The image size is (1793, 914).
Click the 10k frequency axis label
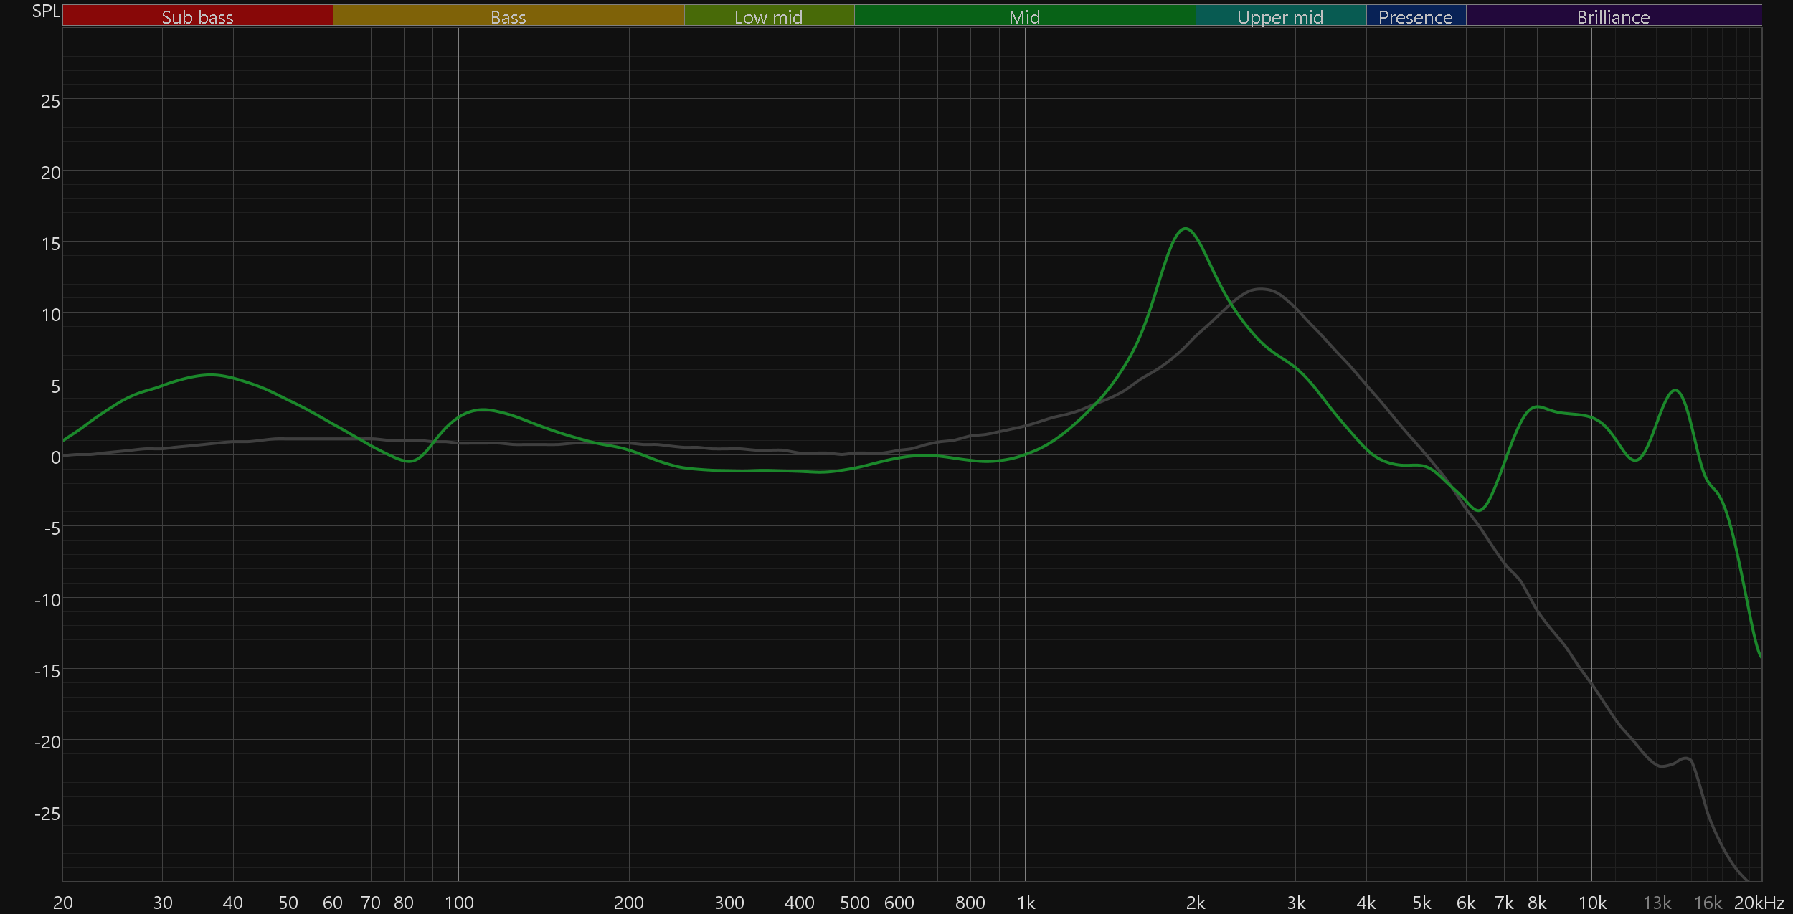pos(1592,903)
